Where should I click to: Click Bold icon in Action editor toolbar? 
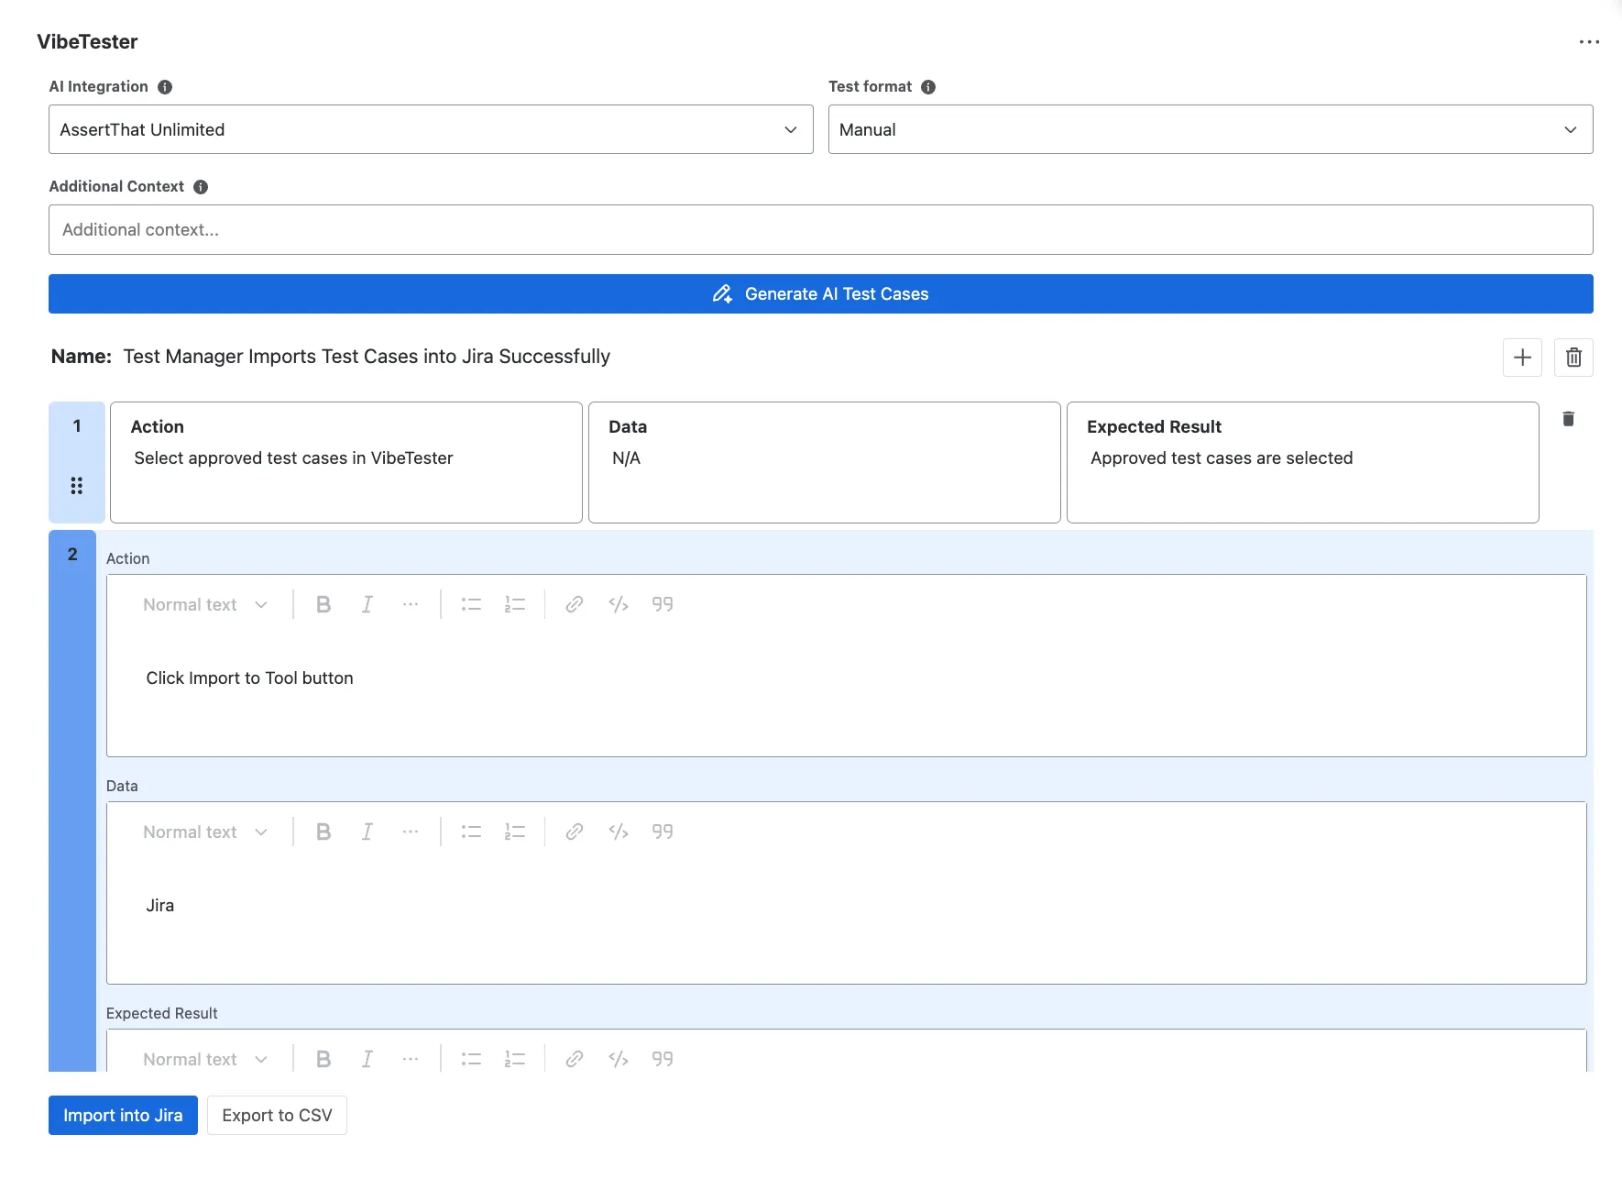coord(323,604)
